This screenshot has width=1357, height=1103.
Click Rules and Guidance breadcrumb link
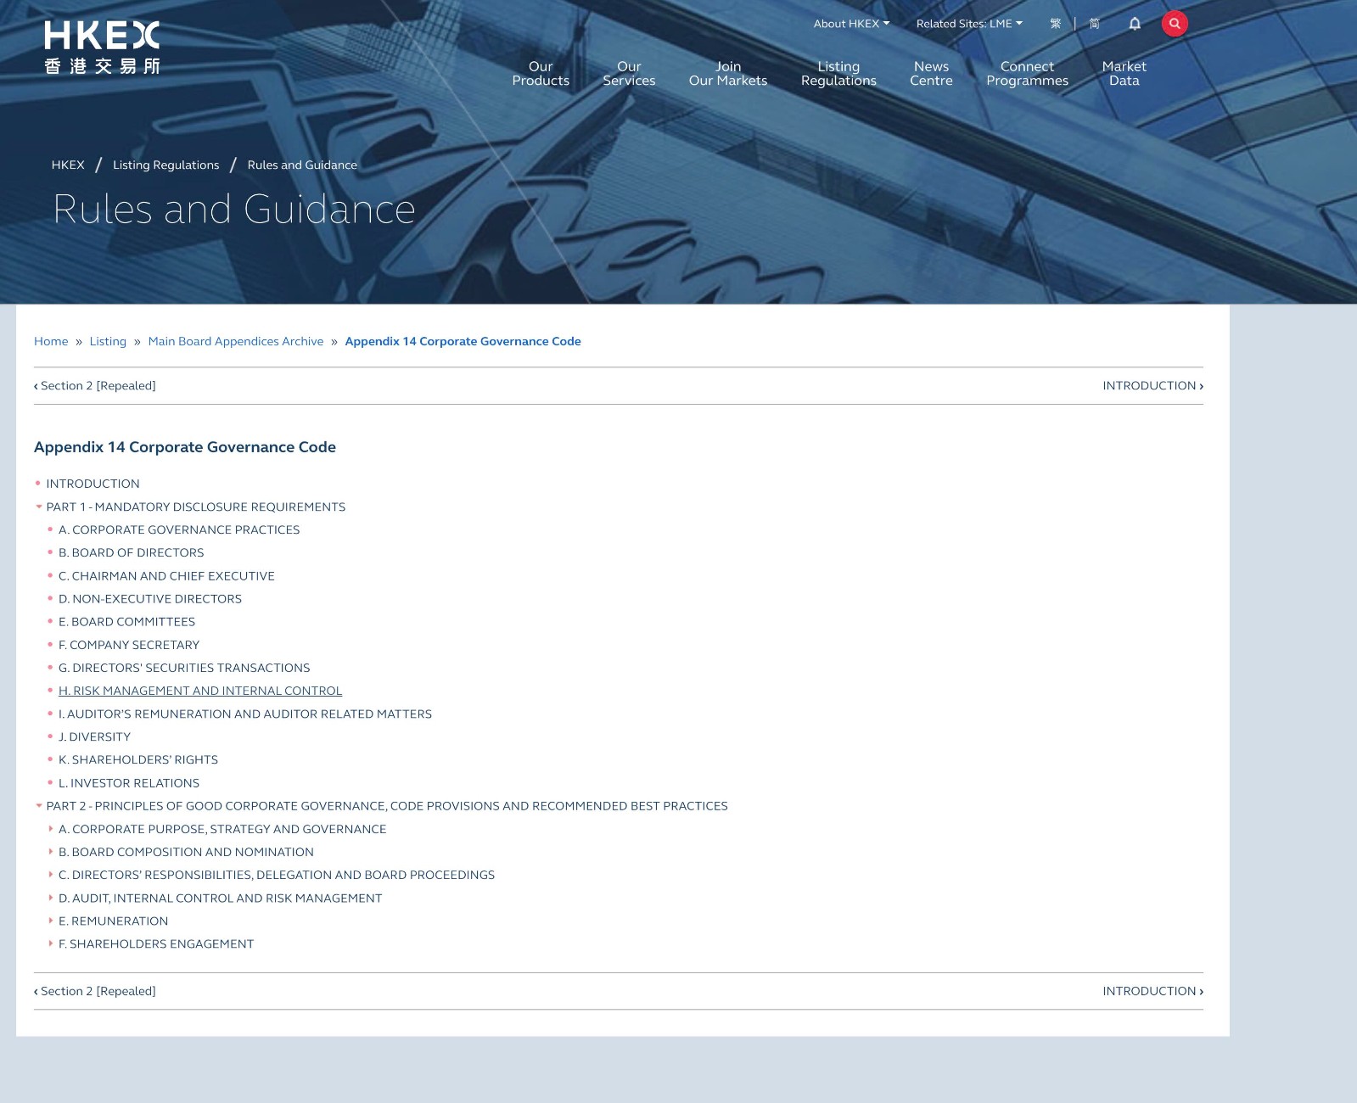[302, 165]
